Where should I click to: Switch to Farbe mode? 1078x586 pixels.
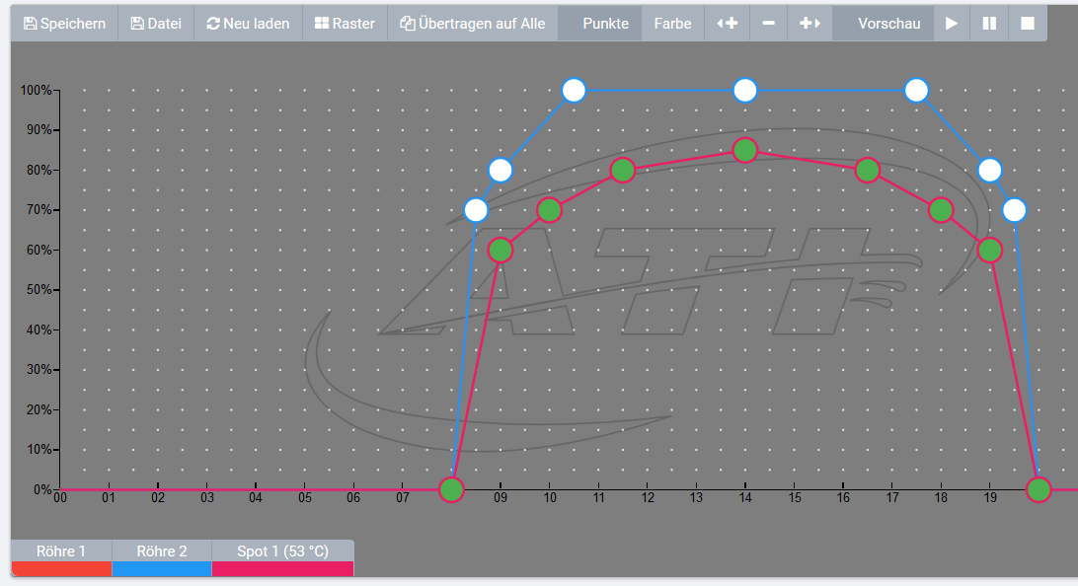click(x=672, y=23)
